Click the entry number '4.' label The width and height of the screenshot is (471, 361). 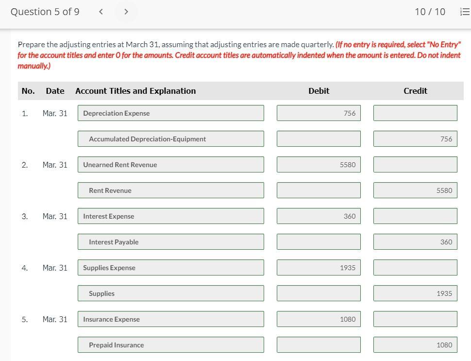25,268
